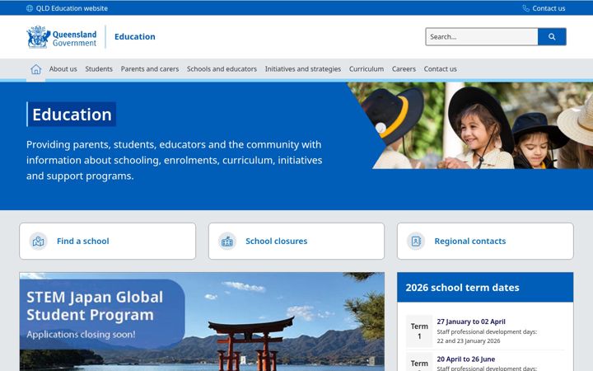Open Contact us in the navigation bar
593x371 pixels.
point(440,69)
